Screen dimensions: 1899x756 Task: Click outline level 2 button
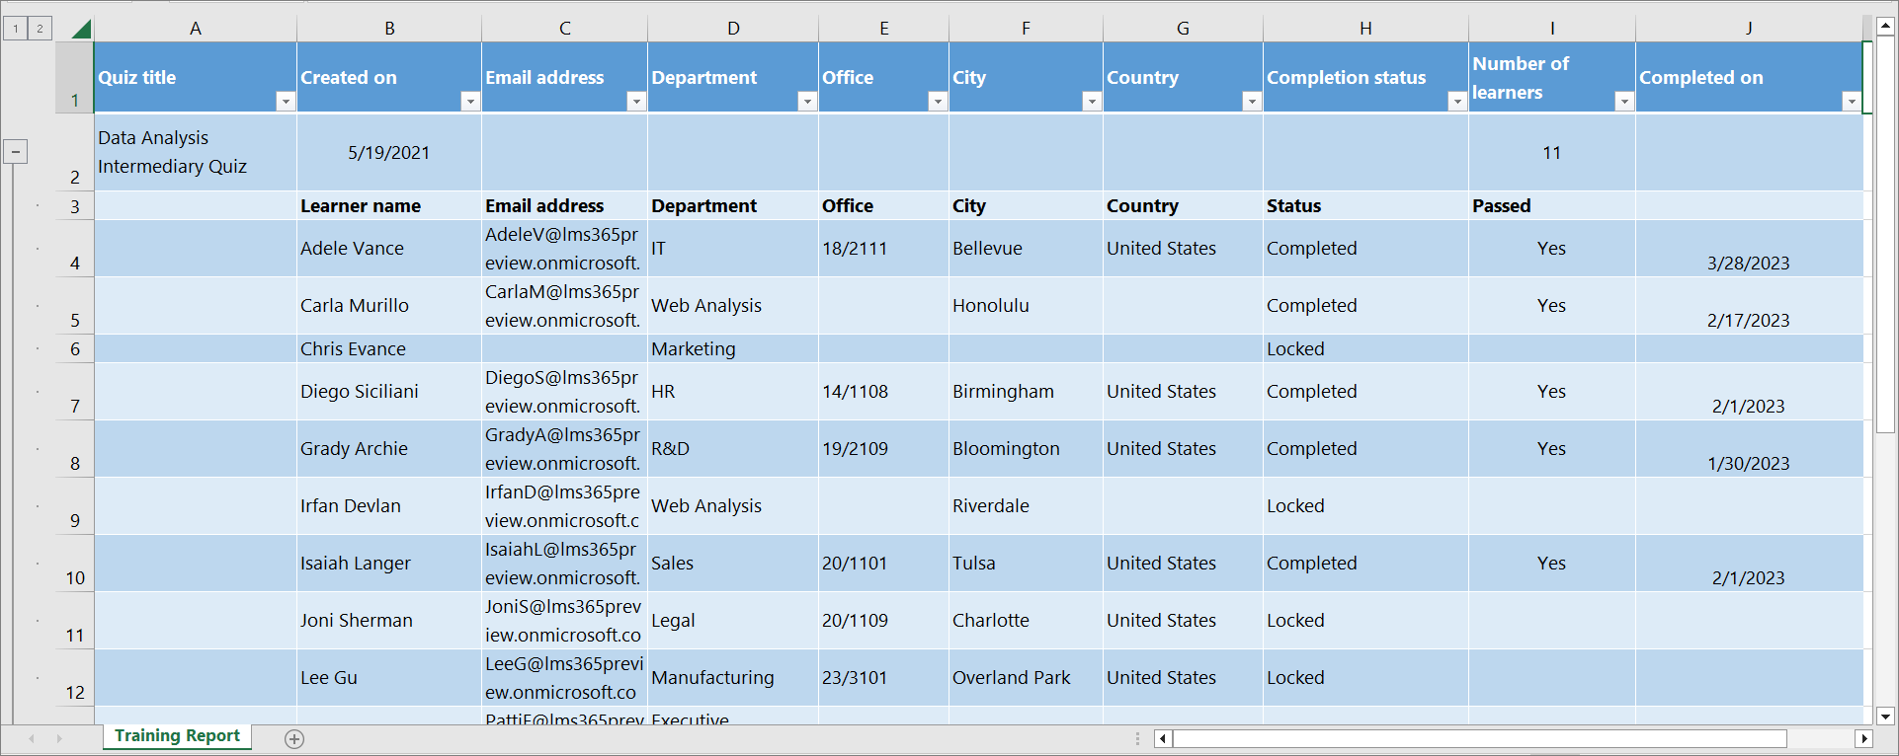pyautogui.click(x=40, y=29)
